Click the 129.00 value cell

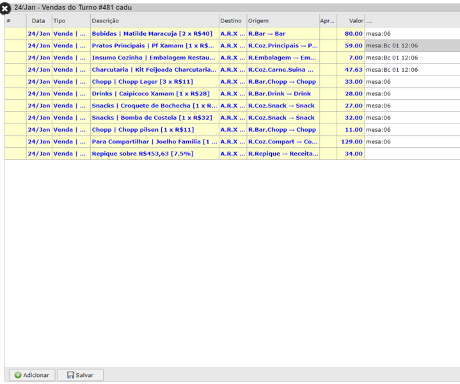[351, 142]
